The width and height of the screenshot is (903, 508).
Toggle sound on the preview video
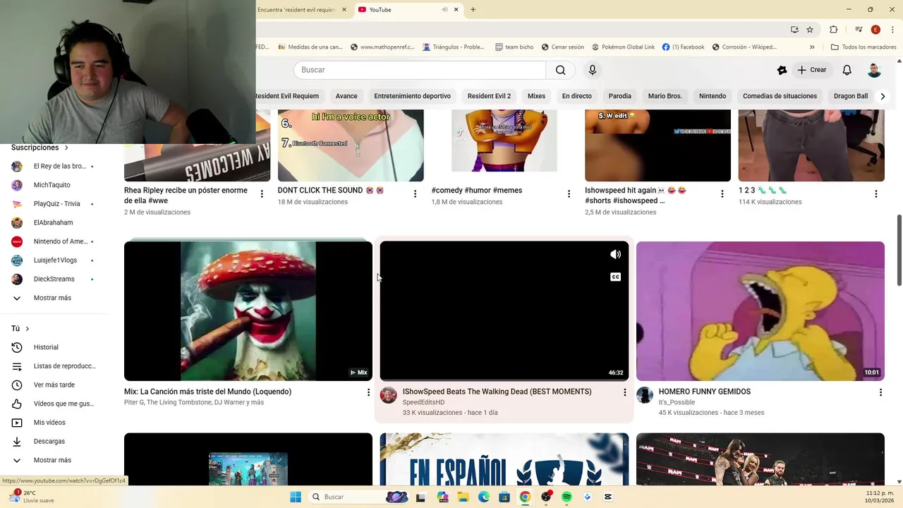click(616, 255)
